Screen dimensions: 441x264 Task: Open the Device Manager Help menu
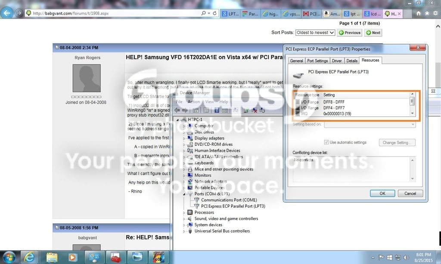pyautogui.click(x=224, y=101)
